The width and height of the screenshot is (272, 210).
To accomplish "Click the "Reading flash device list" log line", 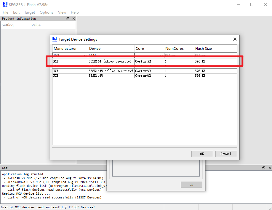I will (54, 186).
